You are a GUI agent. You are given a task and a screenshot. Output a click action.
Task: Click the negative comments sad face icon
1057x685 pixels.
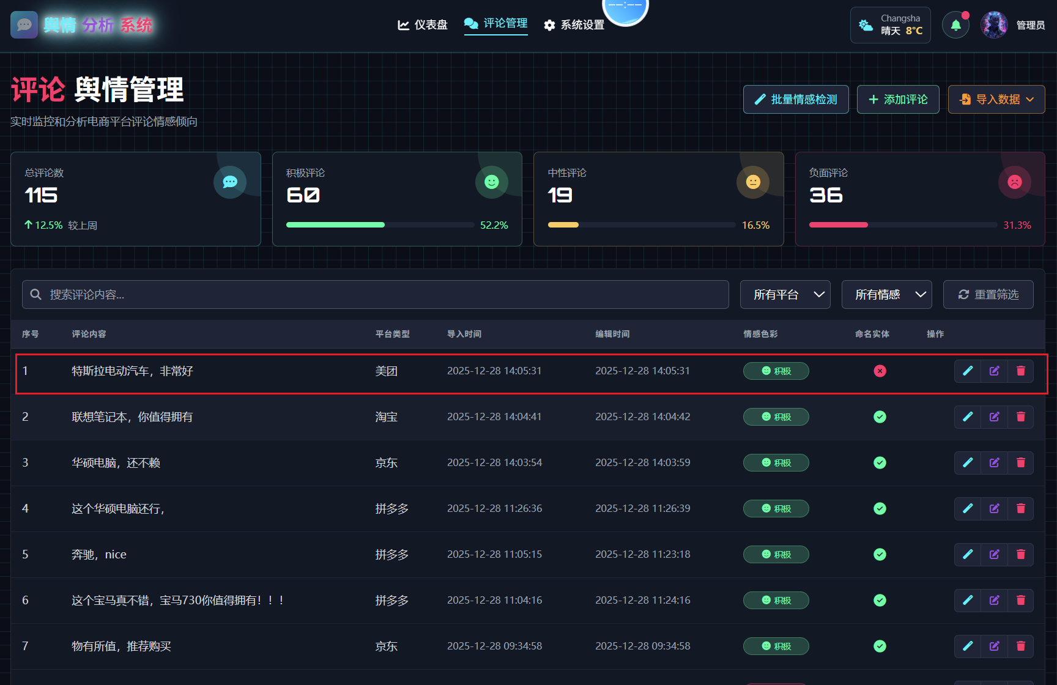pyautogui.click(x=1014, y=182)
